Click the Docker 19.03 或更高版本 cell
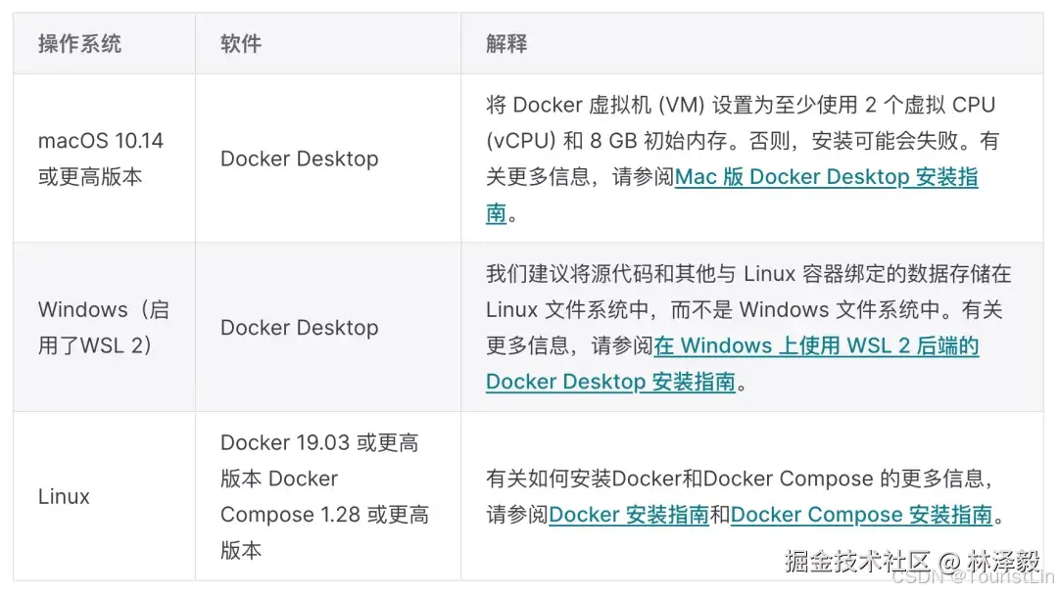 point(328,497)
